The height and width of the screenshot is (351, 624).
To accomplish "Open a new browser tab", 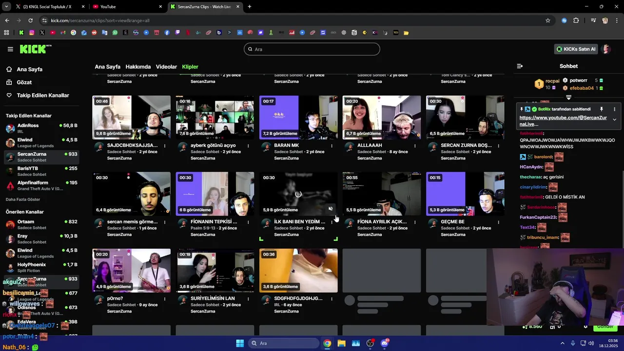I will tap(250, 7).
